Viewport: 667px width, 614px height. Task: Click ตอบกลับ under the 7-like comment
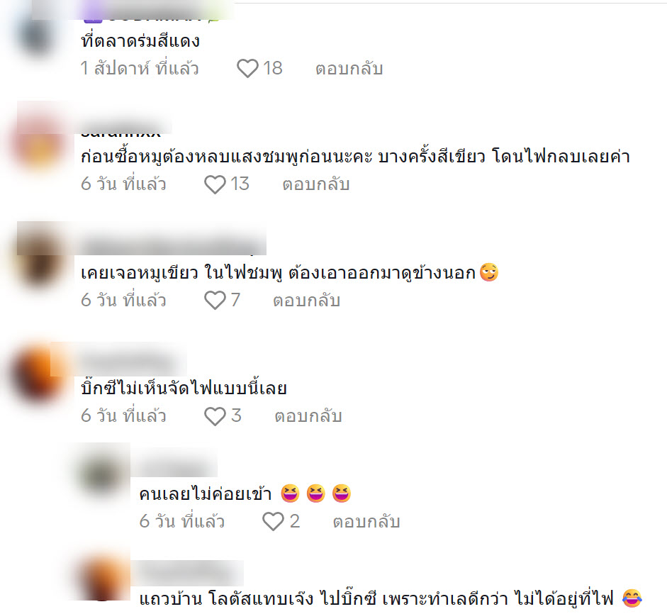click(x=307, y=300)
